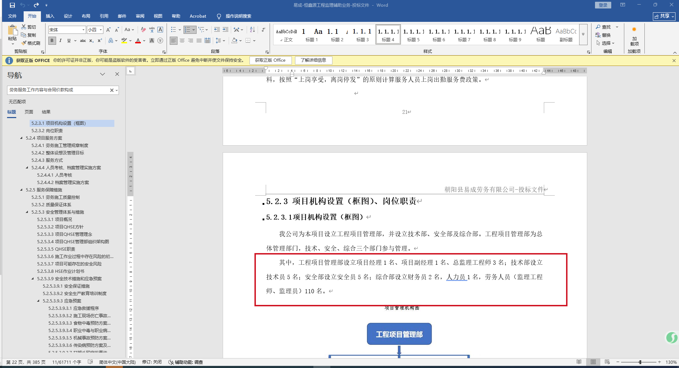Viewport: 679px width, 368px height.
Task: Click the 了解详细信息 button
Action: [x=313, y=60]
